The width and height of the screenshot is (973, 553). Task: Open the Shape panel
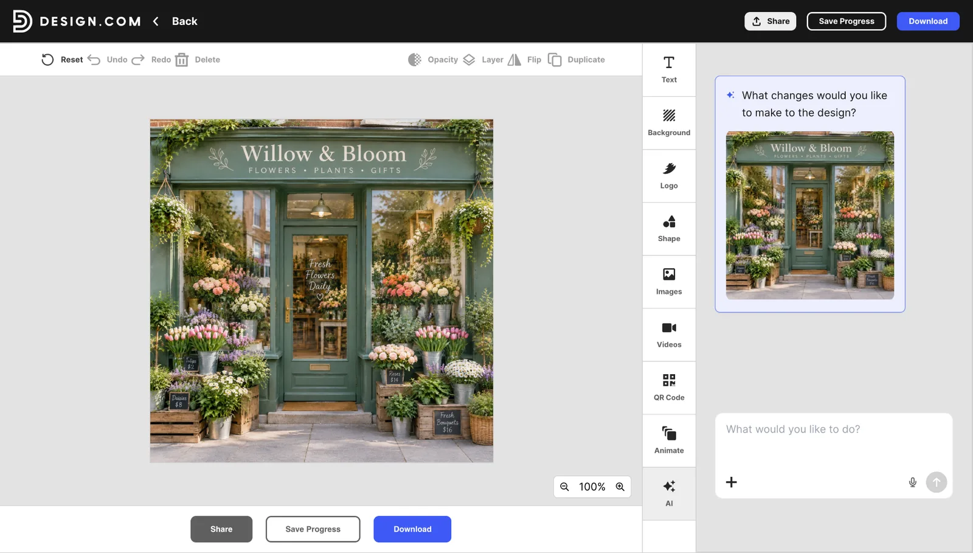(x=669, y=229)
